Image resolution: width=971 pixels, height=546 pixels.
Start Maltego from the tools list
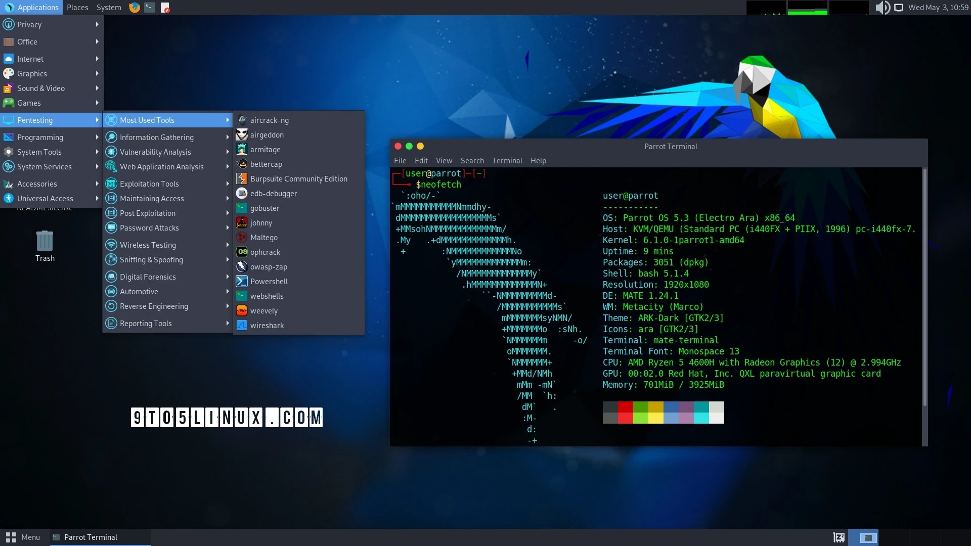coord(263,238)
